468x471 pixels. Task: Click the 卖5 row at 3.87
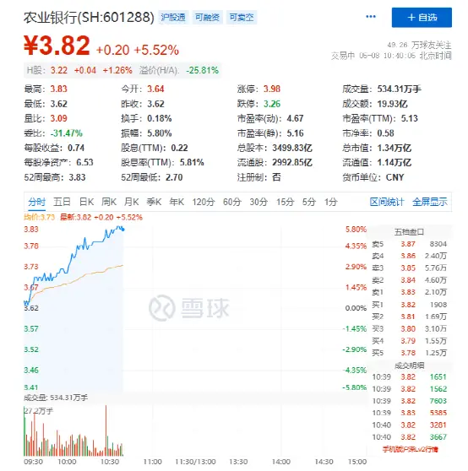click(x=409, y=244)
